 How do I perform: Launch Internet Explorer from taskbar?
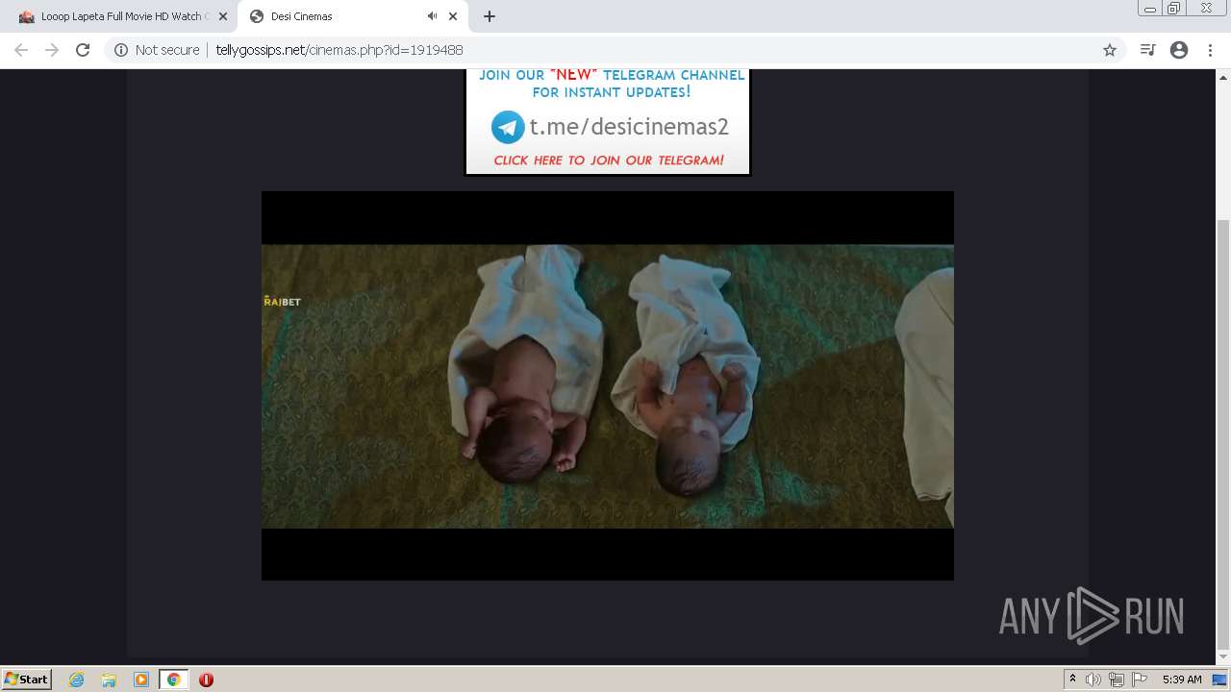click(x=77, y=680)
